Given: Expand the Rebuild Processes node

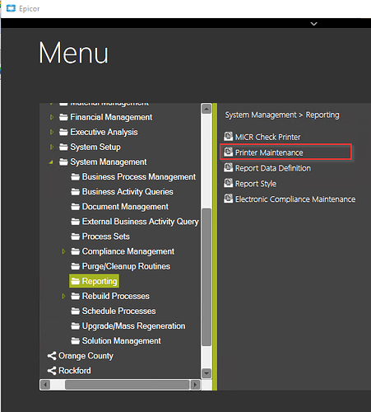Looking at the screenshot, I should pyautogui.click(x=63, y=296).
